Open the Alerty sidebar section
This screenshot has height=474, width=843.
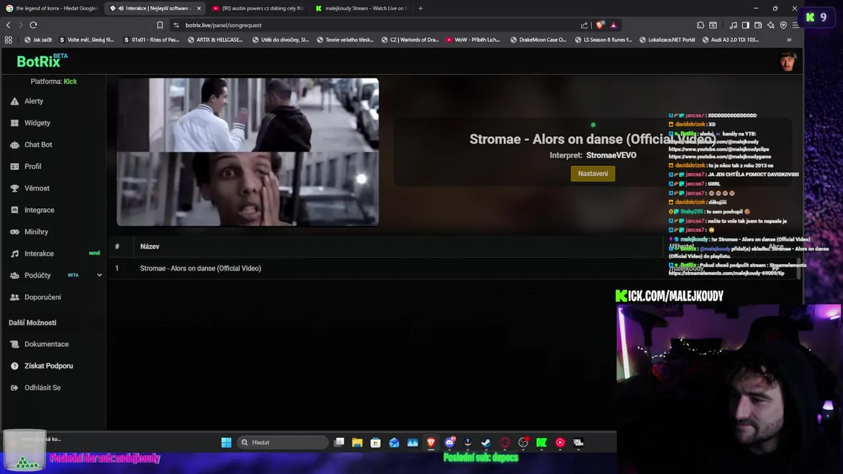tap(33, 101)
